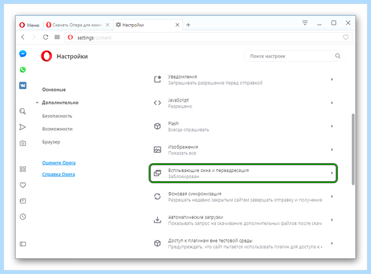The height and width of the screenshot is (274, 371).
Task: Close the Настройки tab
Action: [x=177, y=25]
